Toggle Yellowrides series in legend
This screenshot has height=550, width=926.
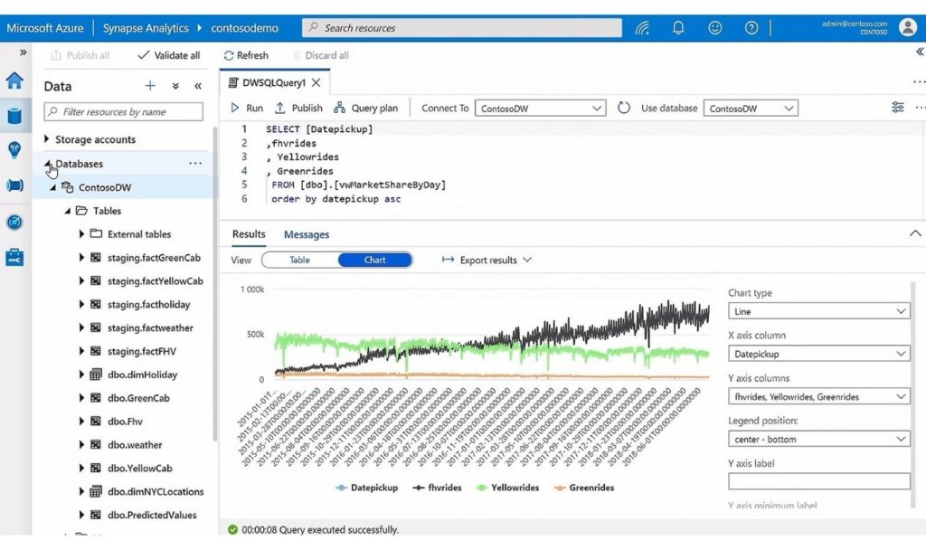pyautogui.click(x=507, y=488)
